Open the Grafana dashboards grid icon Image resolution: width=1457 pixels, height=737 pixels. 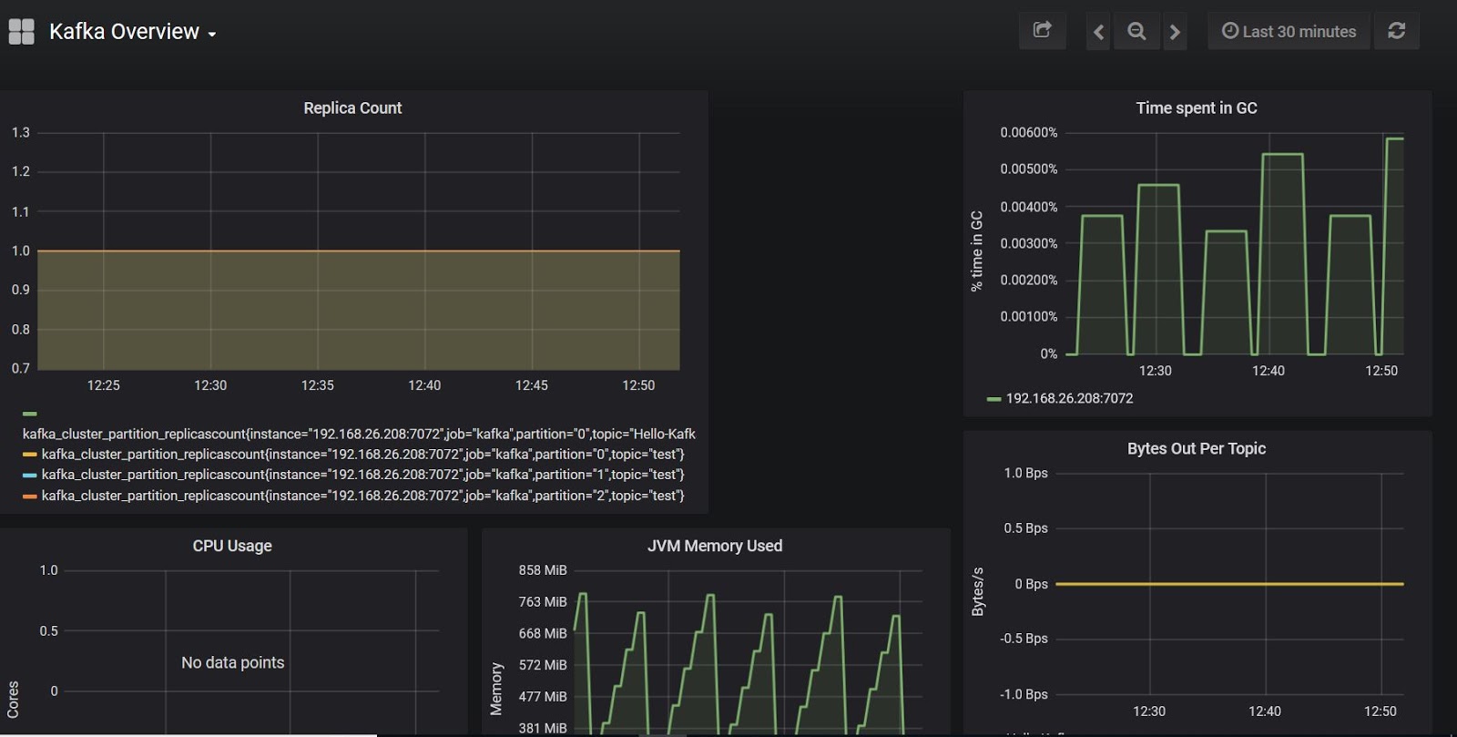[21, 32]
